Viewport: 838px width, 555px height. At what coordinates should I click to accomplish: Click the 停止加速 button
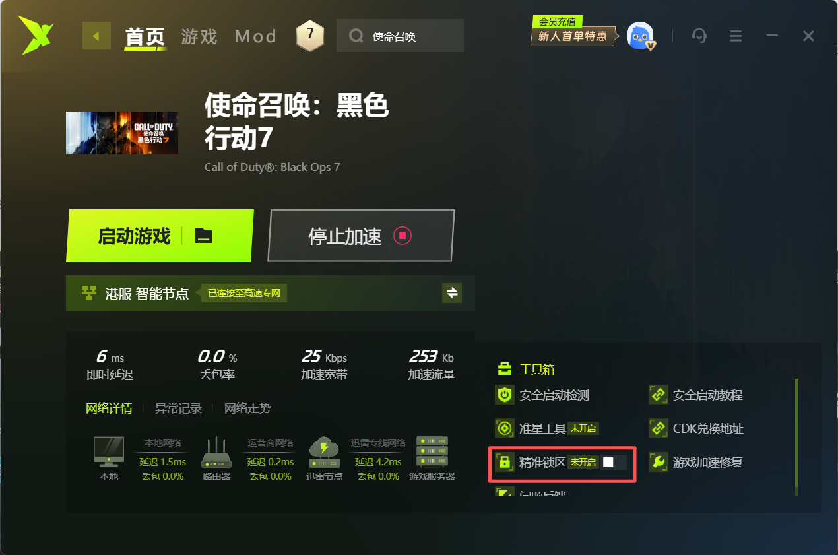[x=361, y=236]
